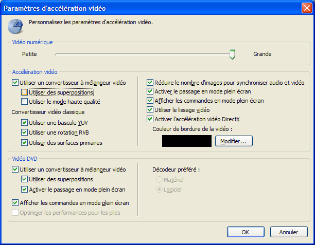Screen dimensions: 315x245
Task: Uncheck Vidéo DVD Activer le passage plein écran
Action: (x=24, y=189)
